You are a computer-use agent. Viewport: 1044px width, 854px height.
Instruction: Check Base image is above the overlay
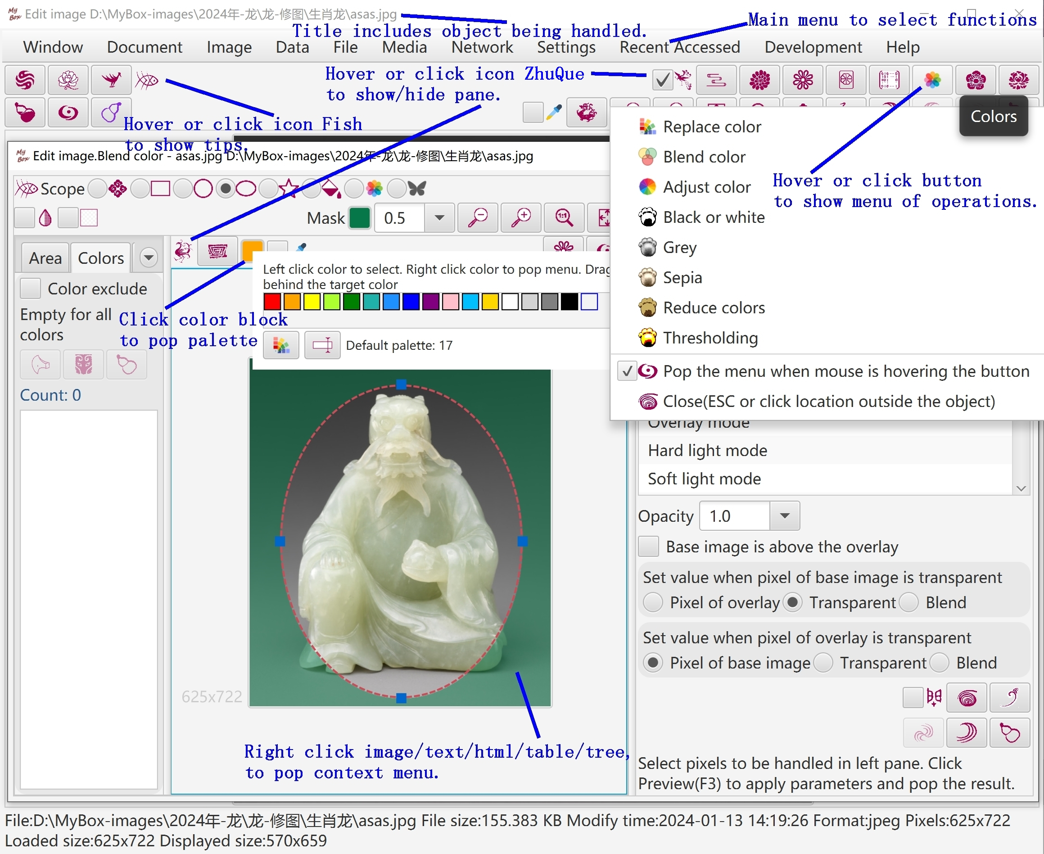(649, 547)
